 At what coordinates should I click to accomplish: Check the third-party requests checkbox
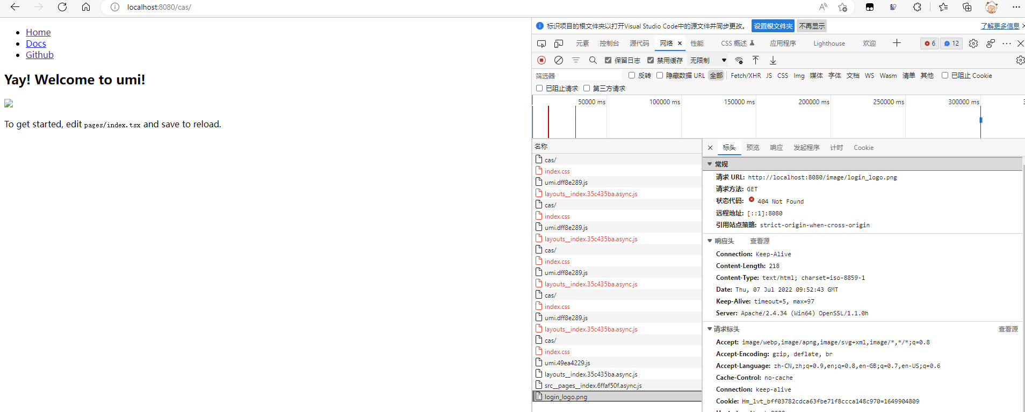coord(587,88)
